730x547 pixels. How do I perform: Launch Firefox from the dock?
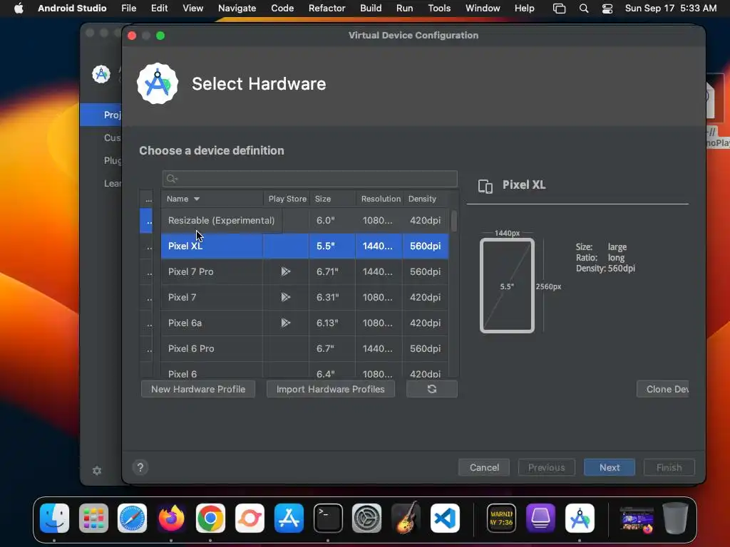coord(171,518)
